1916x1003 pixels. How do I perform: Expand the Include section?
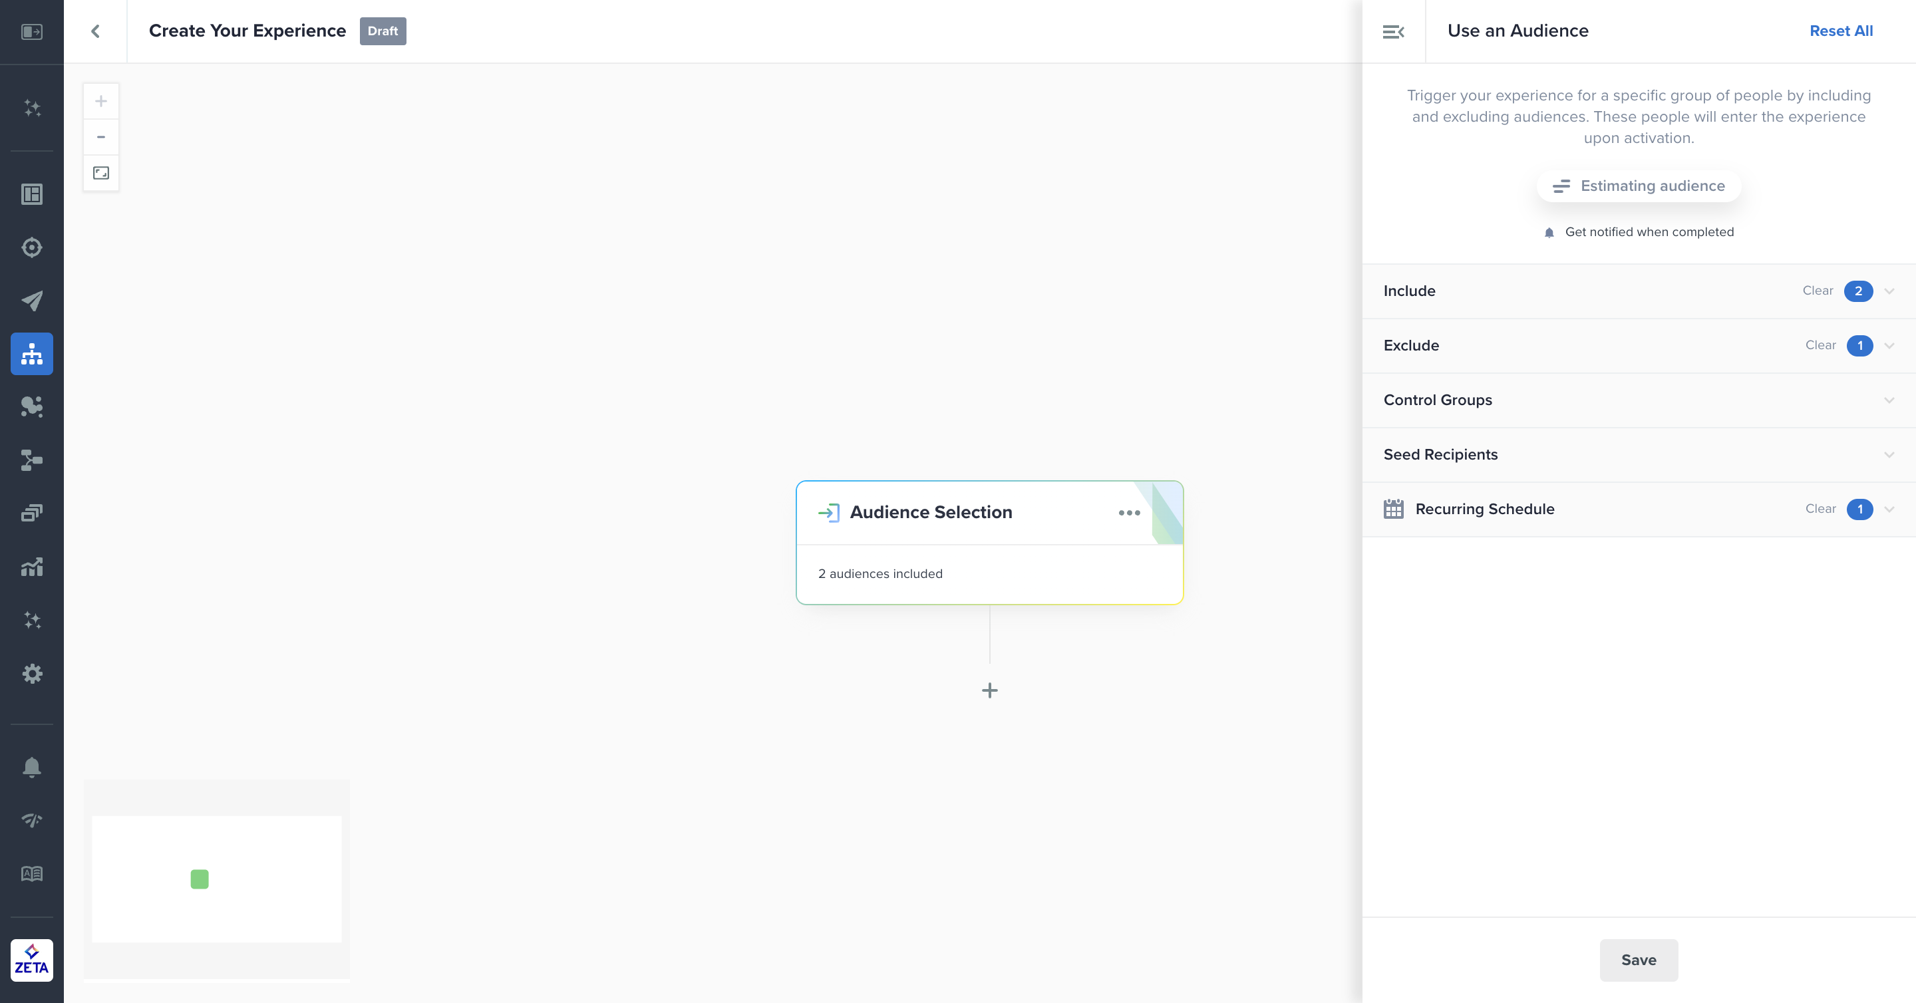click(x=1889, y=291)
